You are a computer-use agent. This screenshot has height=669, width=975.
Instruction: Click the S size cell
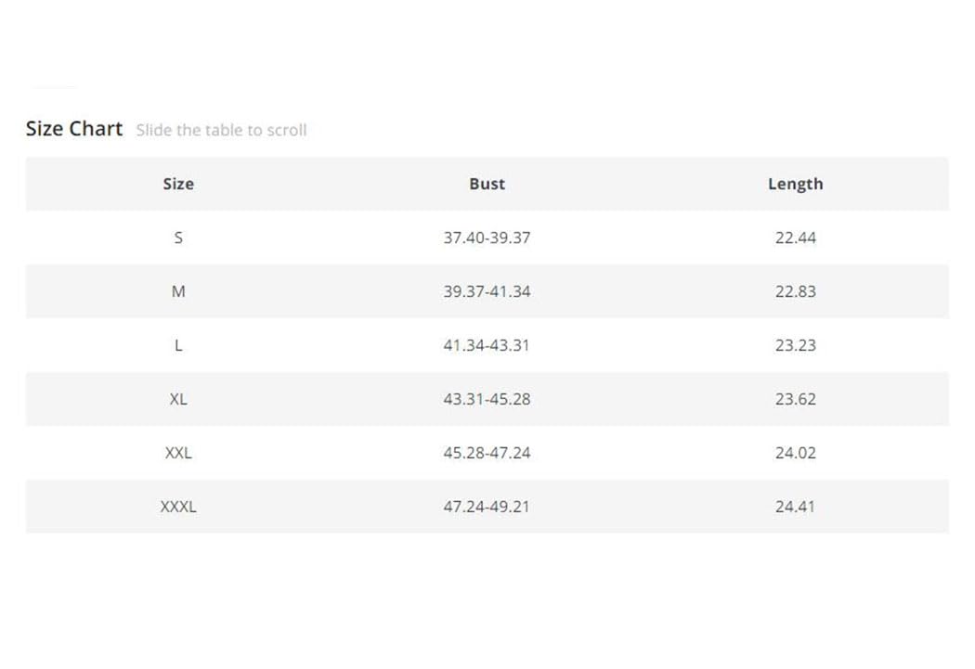pyautogui.click(x=178, y=238)
